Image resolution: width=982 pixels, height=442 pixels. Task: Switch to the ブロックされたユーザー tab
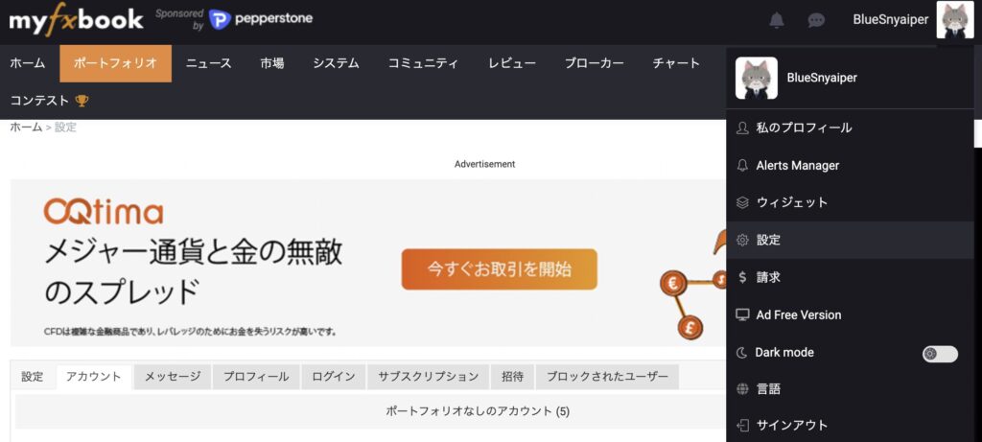tap(607, 377)
